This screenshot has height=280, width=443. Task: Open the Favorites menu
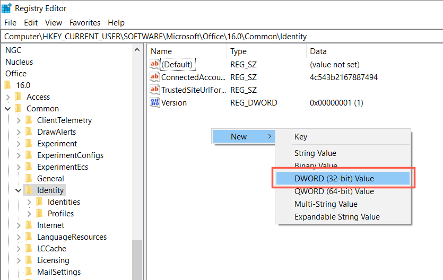point(85,23)
